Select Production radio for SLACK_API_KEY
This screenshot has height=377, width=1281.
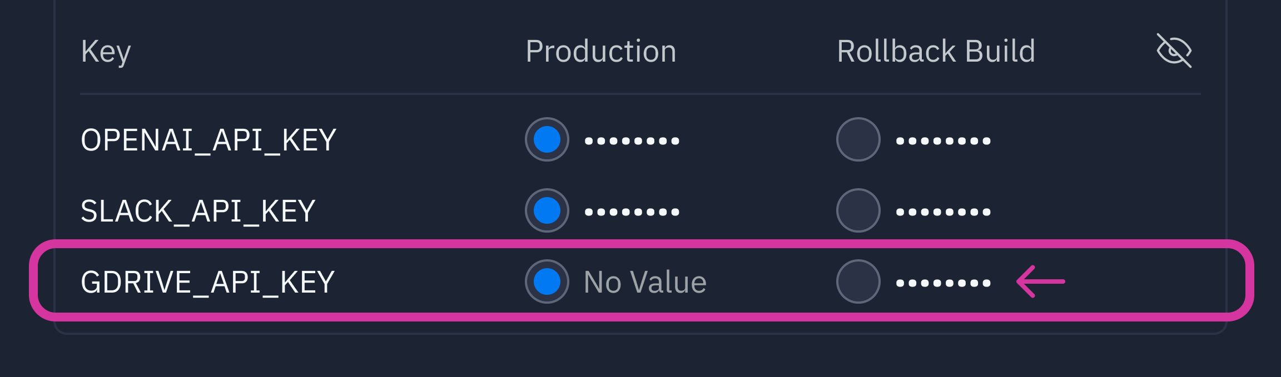click(547, 210)
